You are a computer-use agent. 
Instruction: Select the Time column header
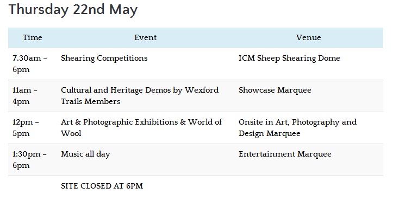(x=33, y=38)
